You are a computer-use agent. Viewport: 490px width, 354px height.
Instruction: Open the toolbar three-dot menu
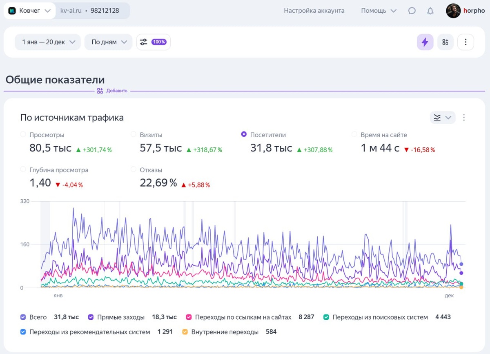(465, 42)
